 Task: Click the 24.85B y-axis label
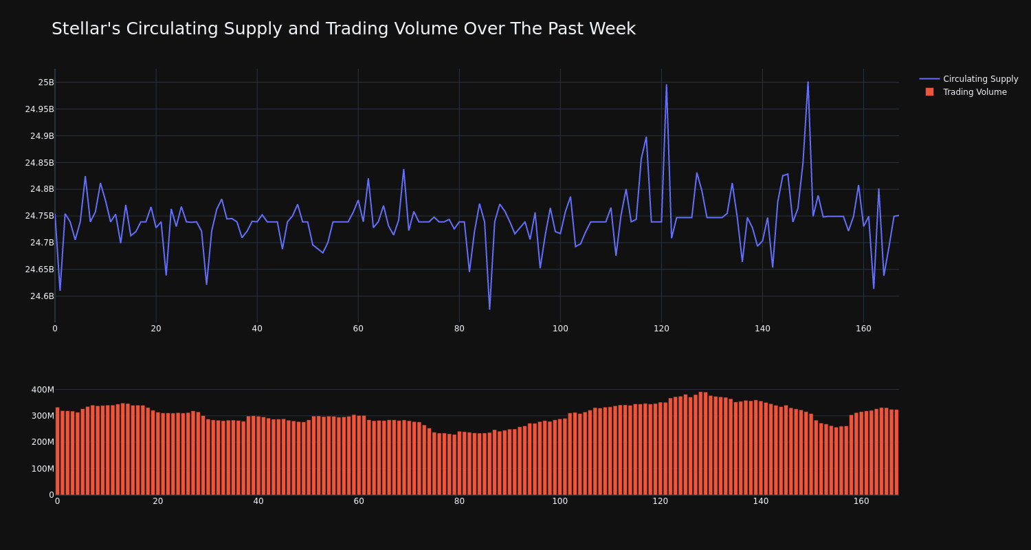pos(39,163)
